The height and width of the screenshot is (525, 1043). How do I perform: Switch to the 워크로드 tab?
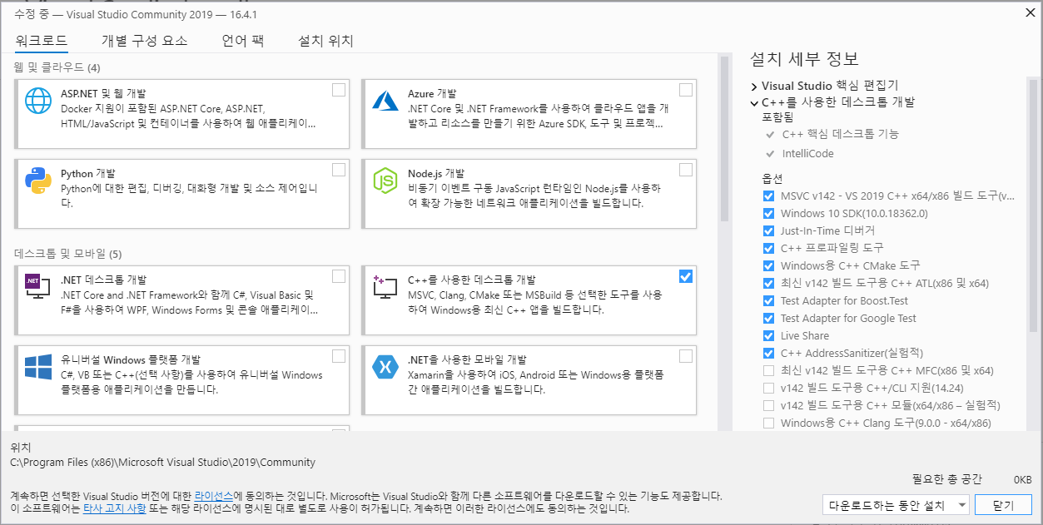42,41
